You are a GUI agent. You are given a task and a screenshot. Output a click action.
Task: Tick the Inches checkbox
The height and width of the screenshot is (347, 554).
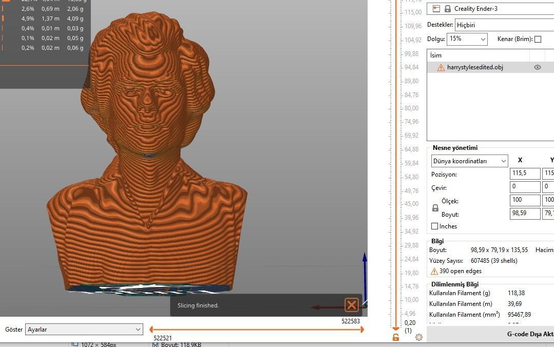[434, 226]
